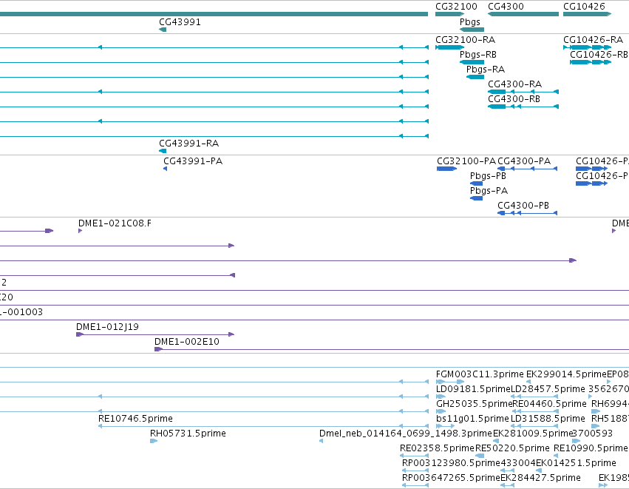Select the RP003647265.5prime feature
629x489 pixels.
click(415, 485)
